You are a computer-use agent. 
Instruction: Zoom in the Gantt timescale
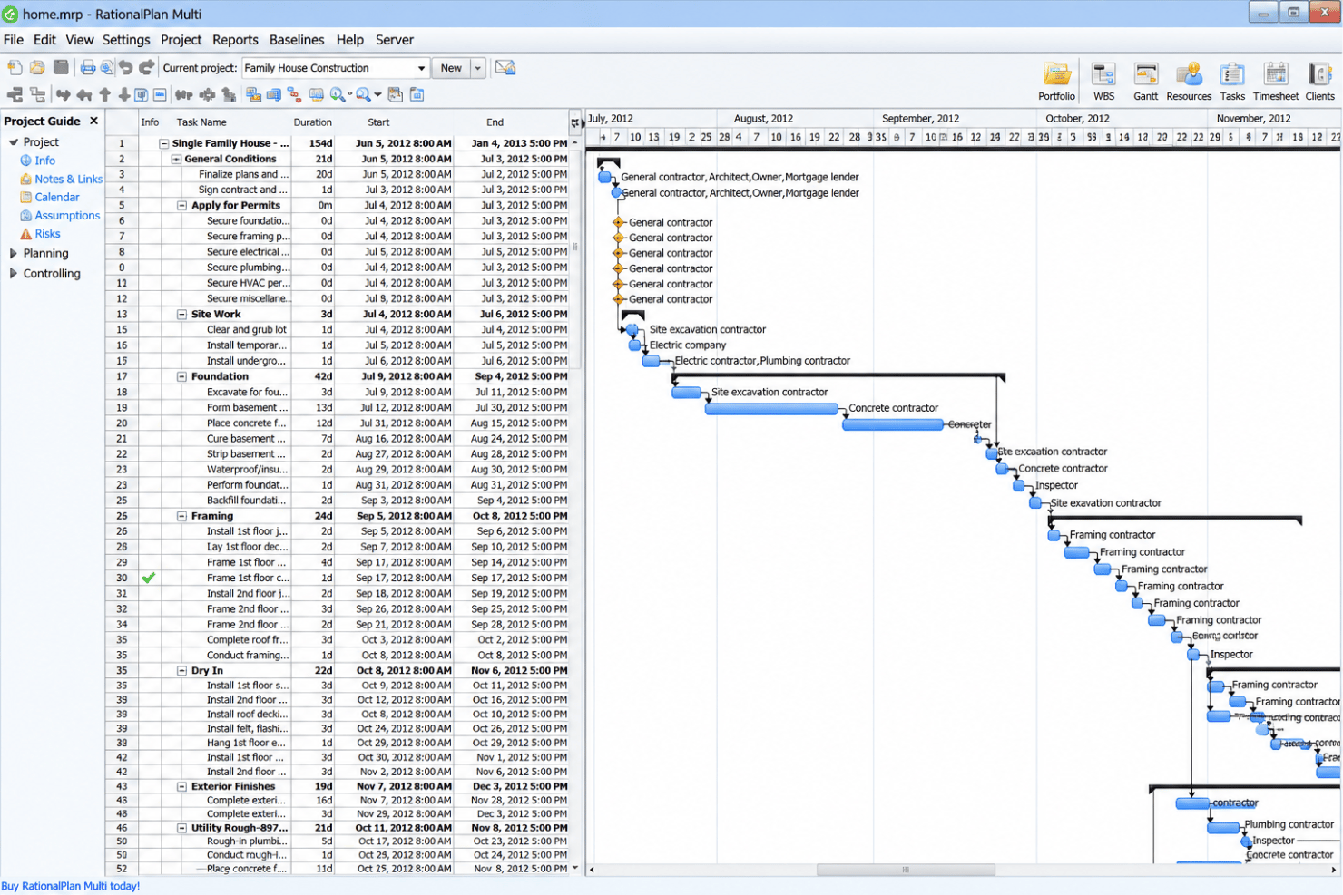[x=338, y=95]
